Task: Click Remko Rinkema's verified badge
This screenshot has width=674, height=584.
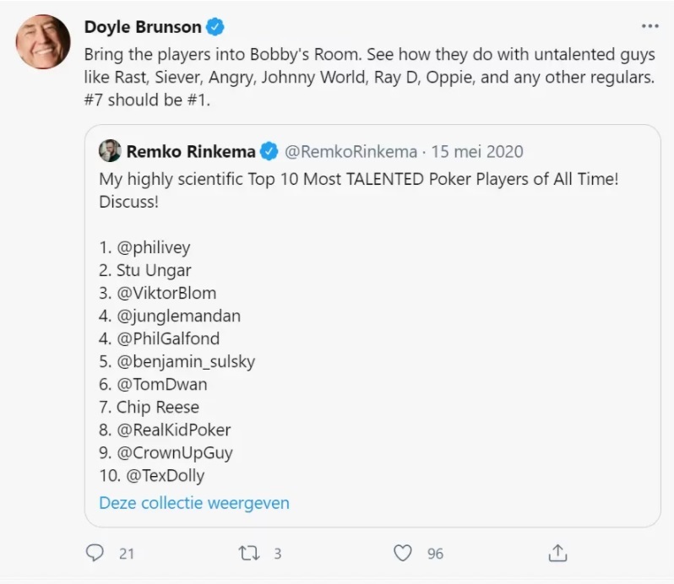Action: pos(269,152)
